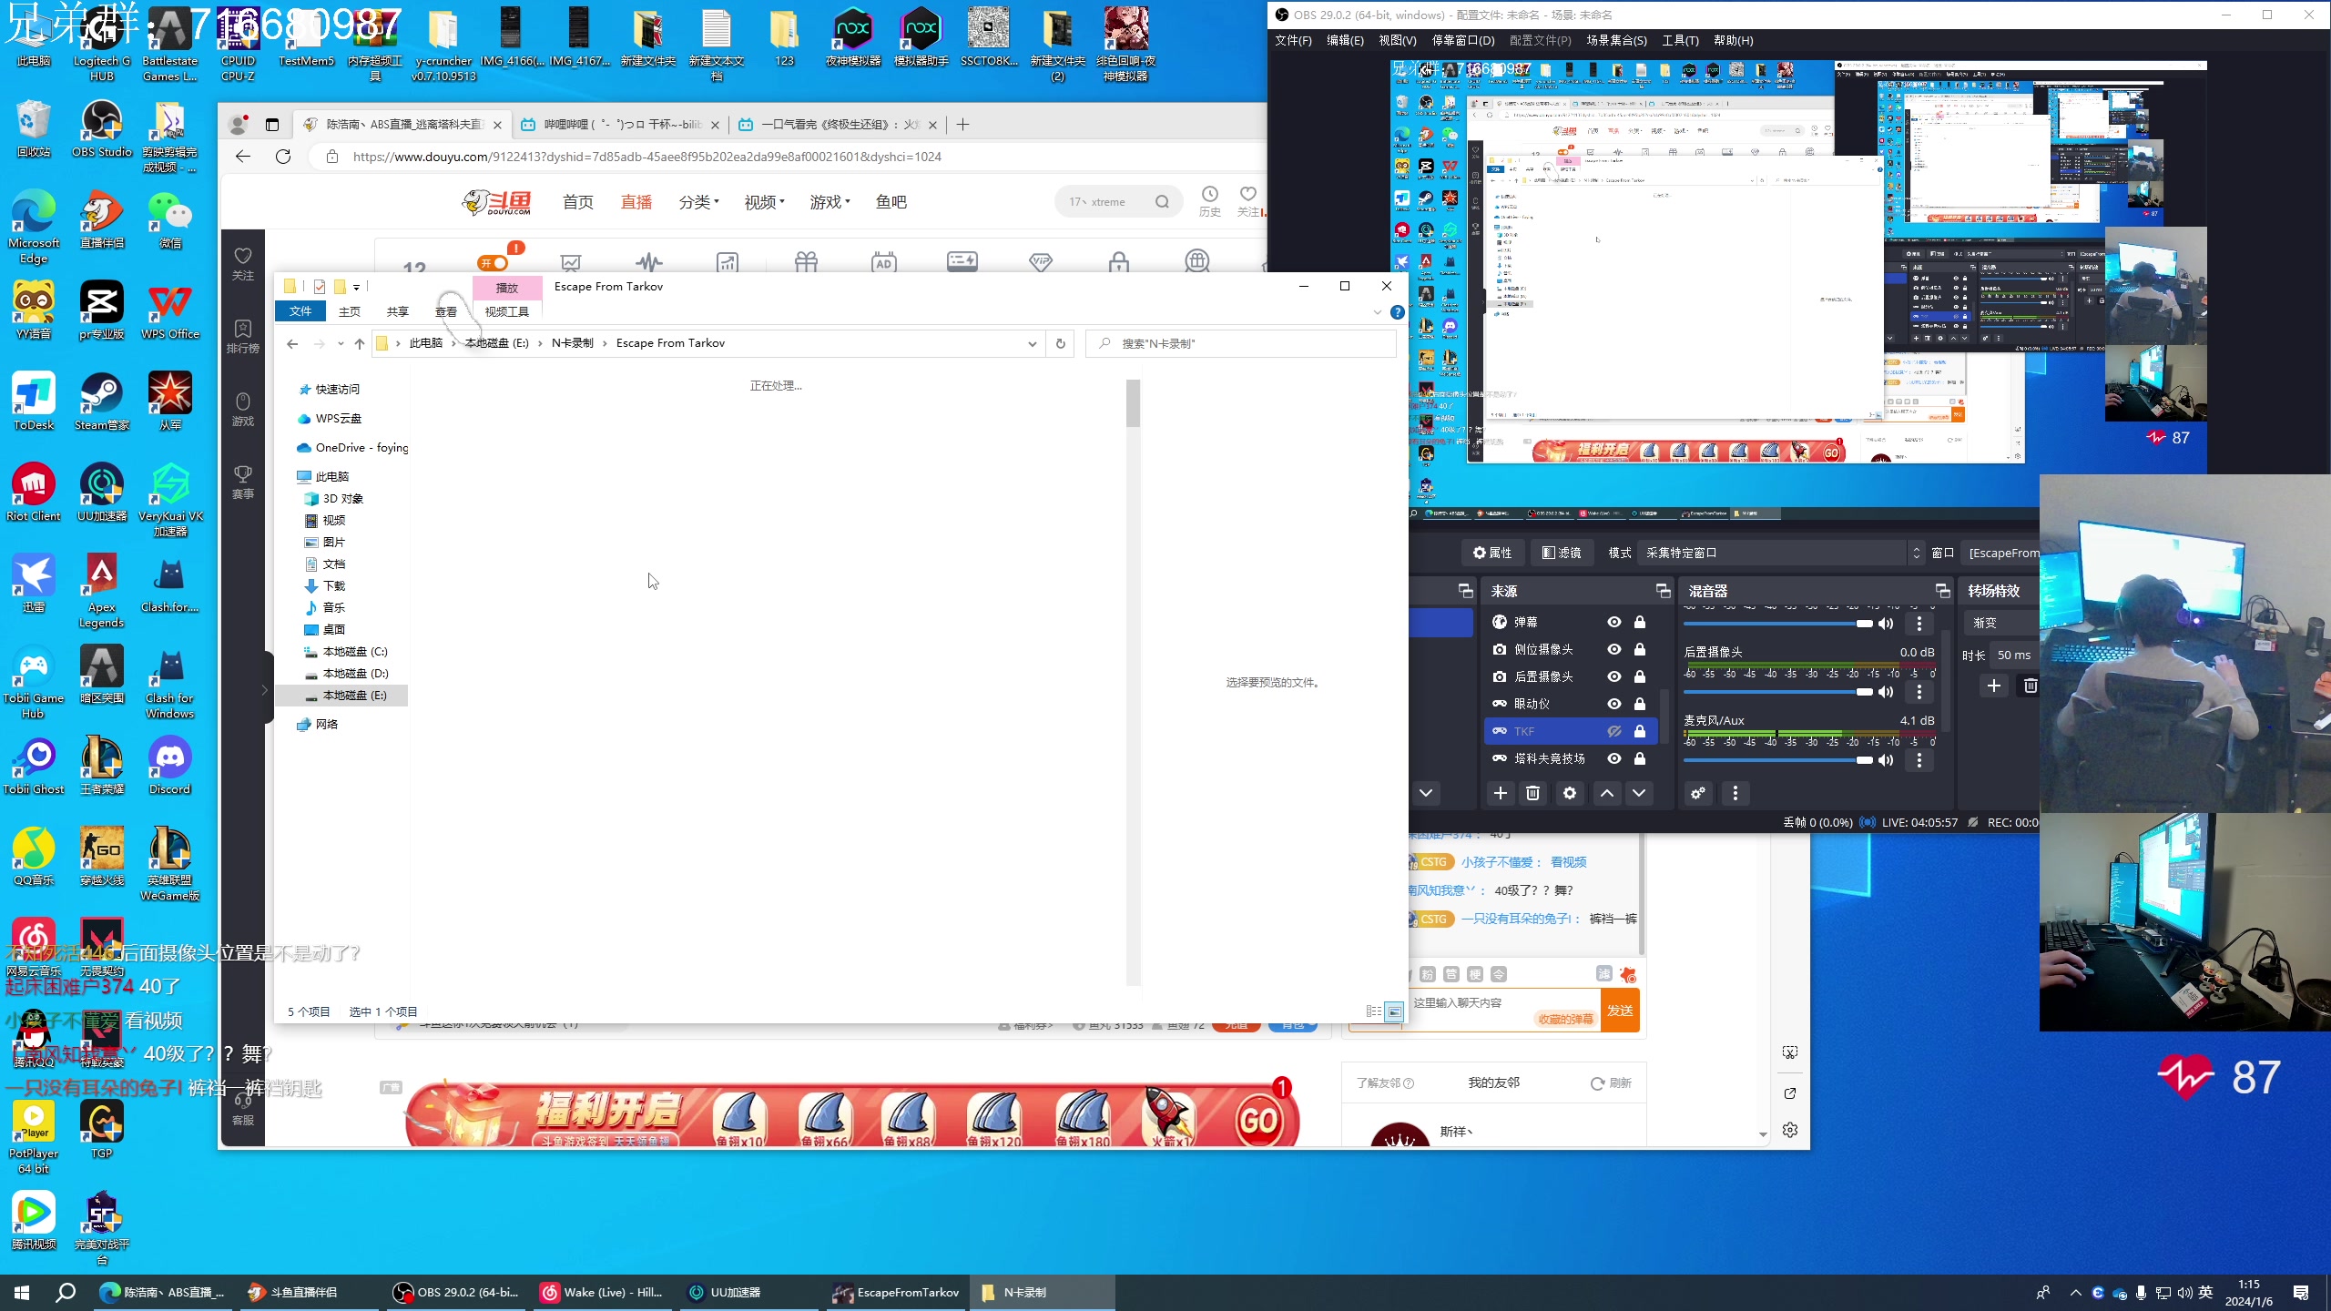Click the Douyu search magnifier icon
Screen dimensions: 2331x1311
1162,202
